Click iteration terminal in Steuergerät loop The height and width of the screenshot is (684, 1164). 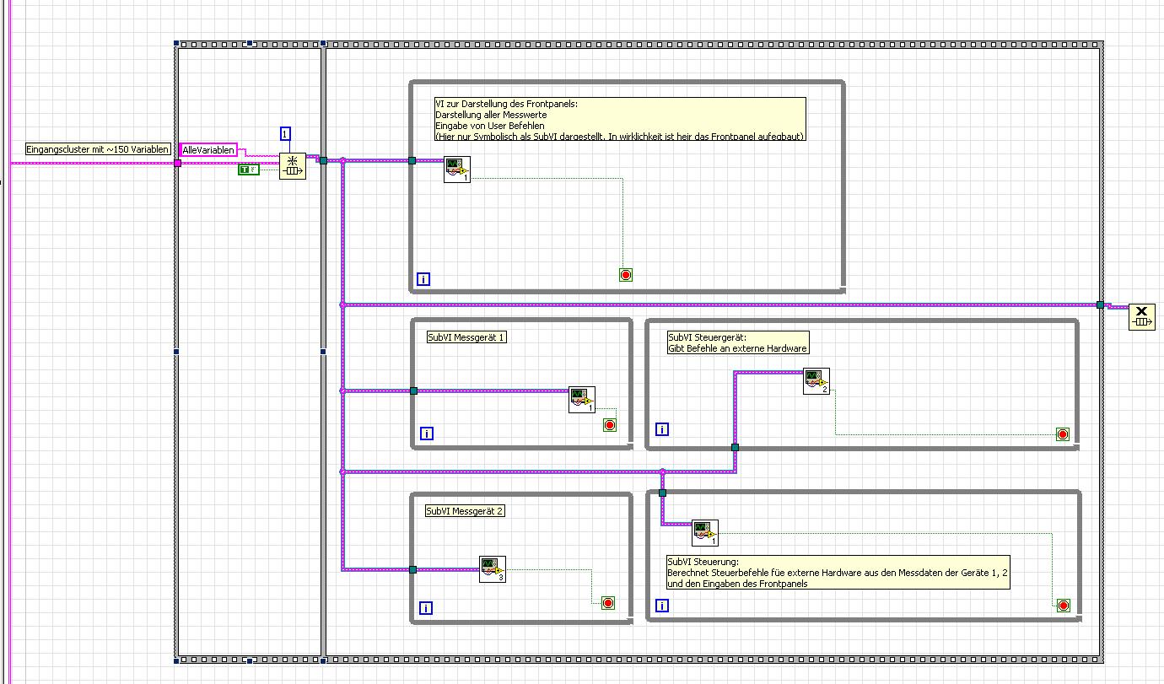click(662, 429)
